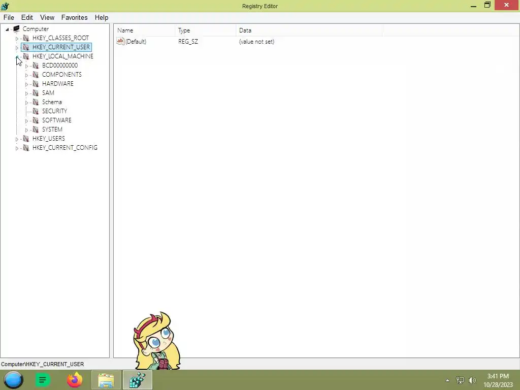Select the HKEY_CLASSES_ROOT tree label
Screen dimensions: 520x390
pos(61,38)
